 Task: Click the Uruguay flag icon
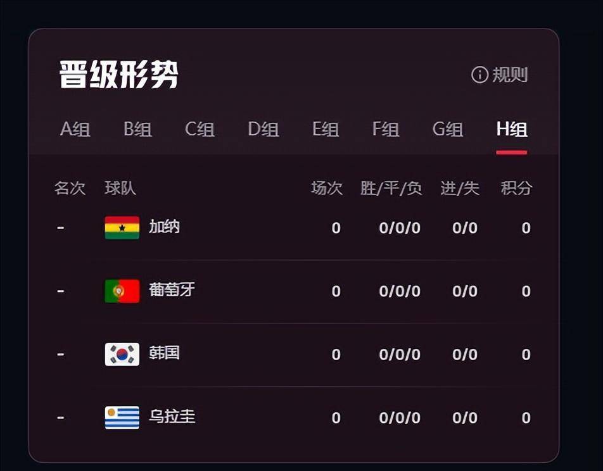122,418
